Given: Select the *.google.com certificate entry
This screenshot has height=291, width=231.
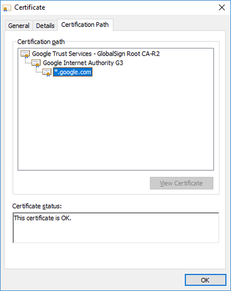Looking at the screenshot, I should [x=73, y=72].
